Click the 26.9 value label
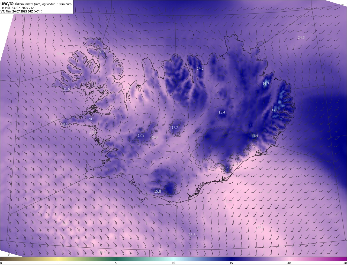This screenshot has height=265, width=347. pyautogui.click(x=154, y=137)
